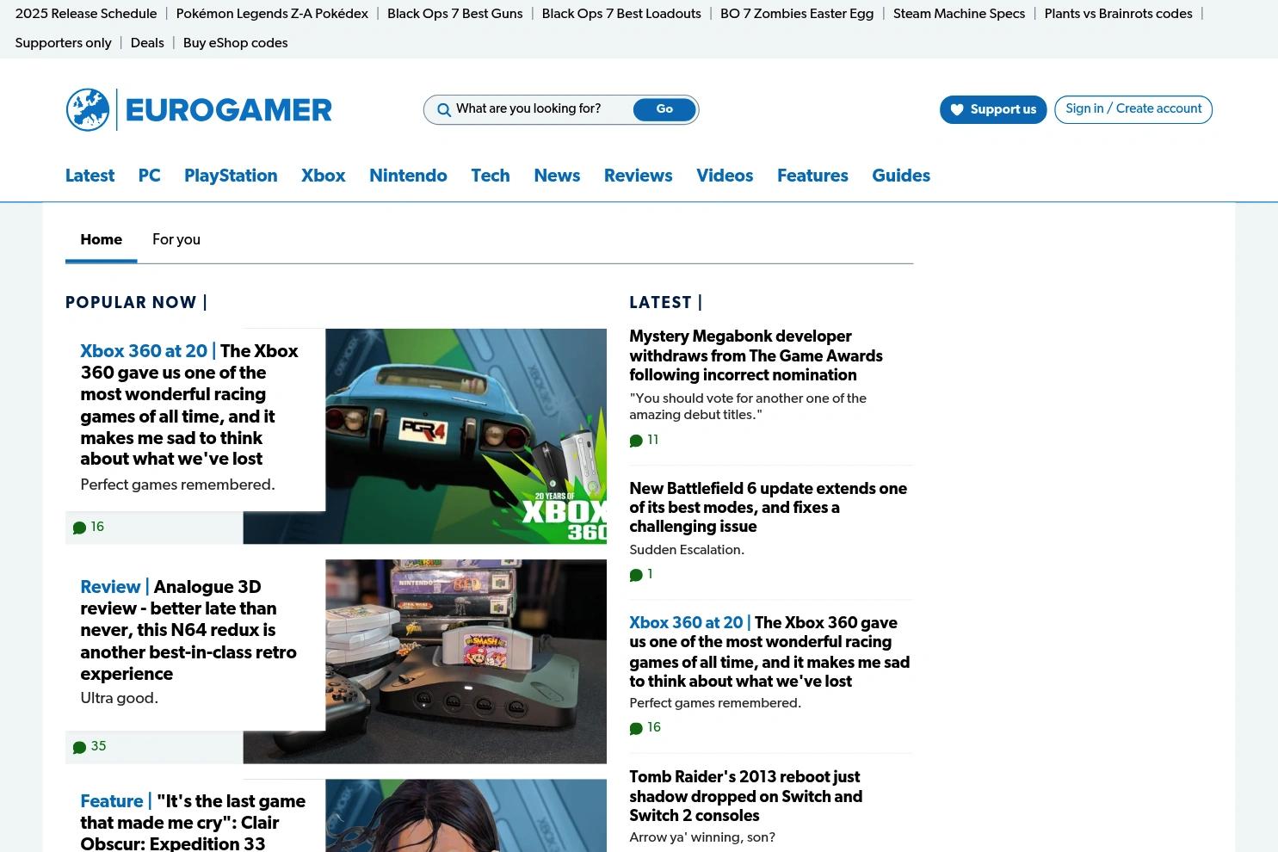
Task: Switch to the For you tab
Action: pos(176,240)
